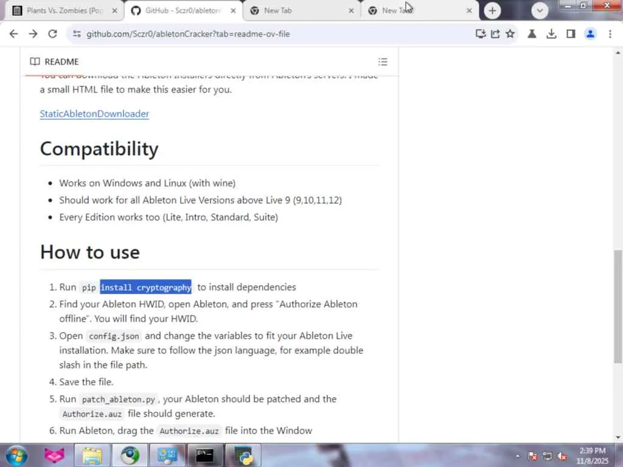Show hidden tray icons arrow

click(517, 456)
